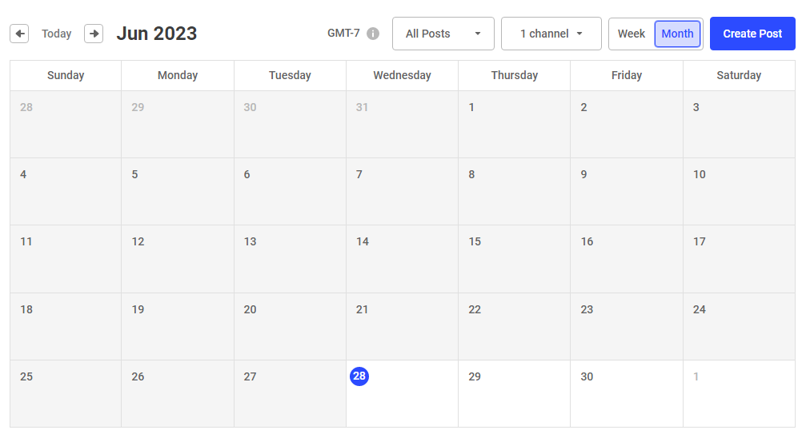
Task: Click the timezone info icon
Action: [x=373, y=34]
